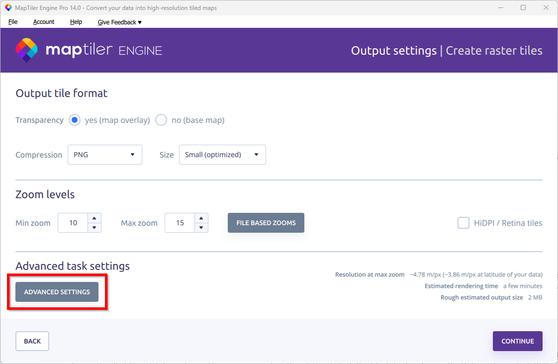The image size is (558, 364).
Task: Decrease Max zoom with down arrow
Action: tap(201, 228)
